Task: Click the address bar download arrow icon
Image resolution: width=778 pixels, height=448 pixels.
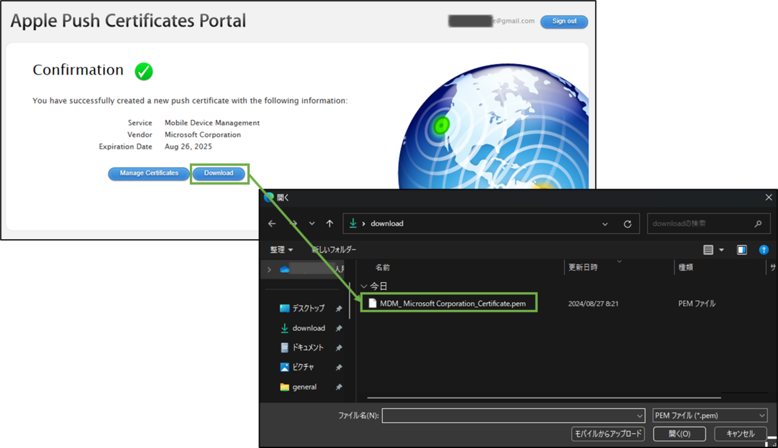Action: 353,223
